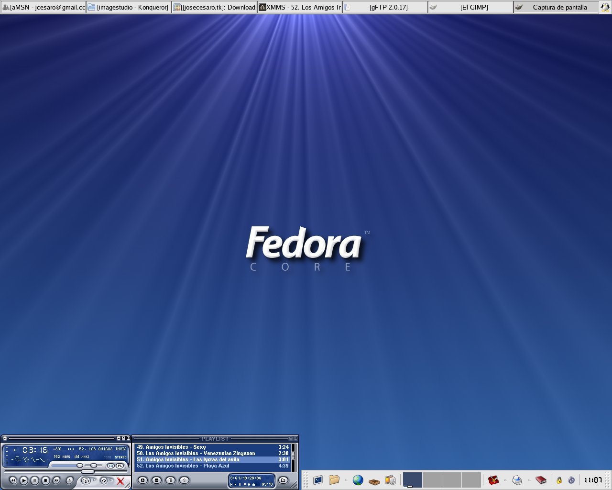Open the red toolbox settings icon
This screenshot has height=490, width=612.
(493, 480)
